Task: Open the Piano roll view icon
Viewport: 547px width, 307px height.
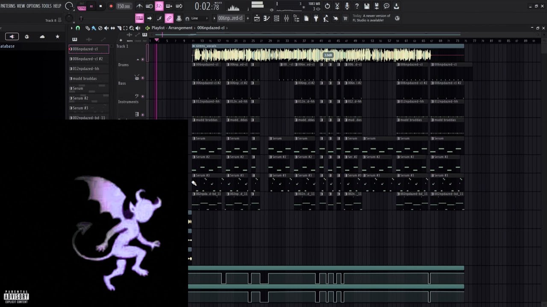Action: 267,18
